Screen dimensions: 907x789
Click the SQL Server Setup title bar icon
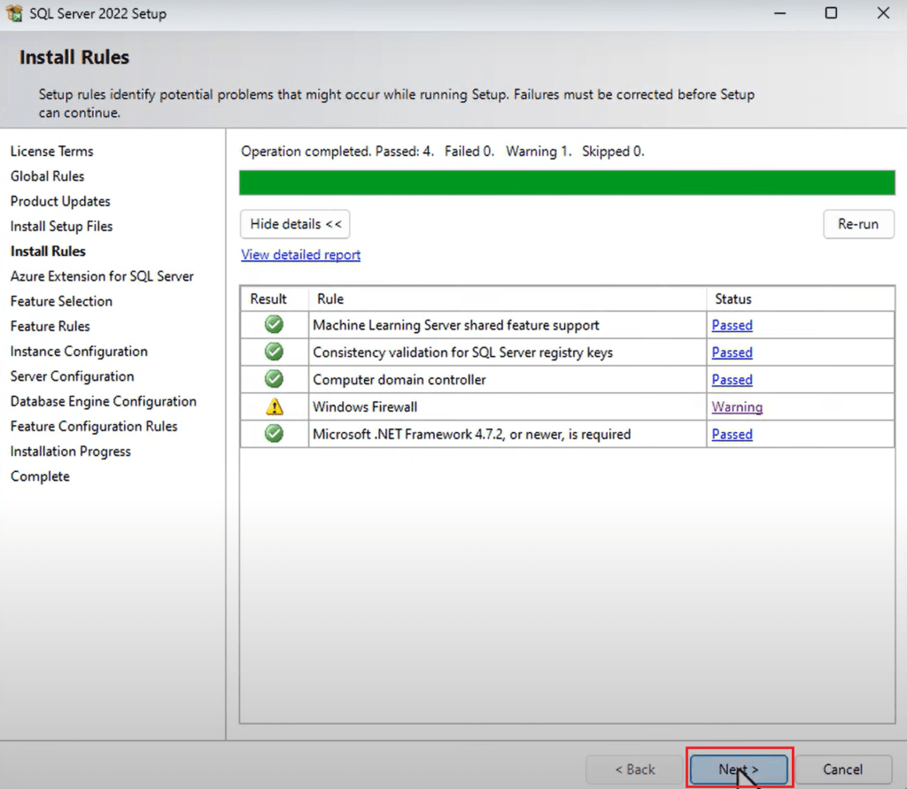[x=14, y=12]
